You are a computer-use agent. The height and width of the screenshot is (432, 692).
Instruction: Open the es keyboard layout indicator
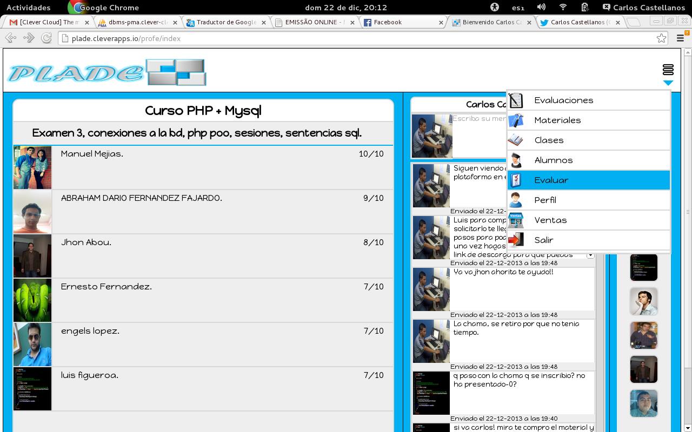(x=518, y=8)
